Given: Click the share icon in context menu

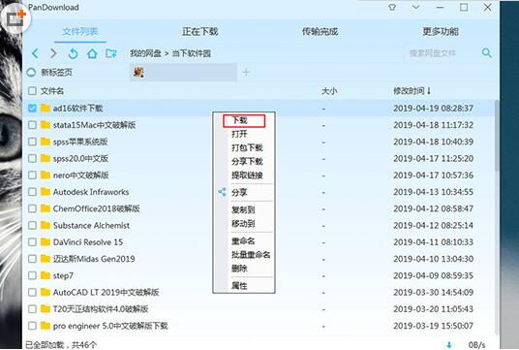Looking at the screenshot, I should tap(222, 192).
